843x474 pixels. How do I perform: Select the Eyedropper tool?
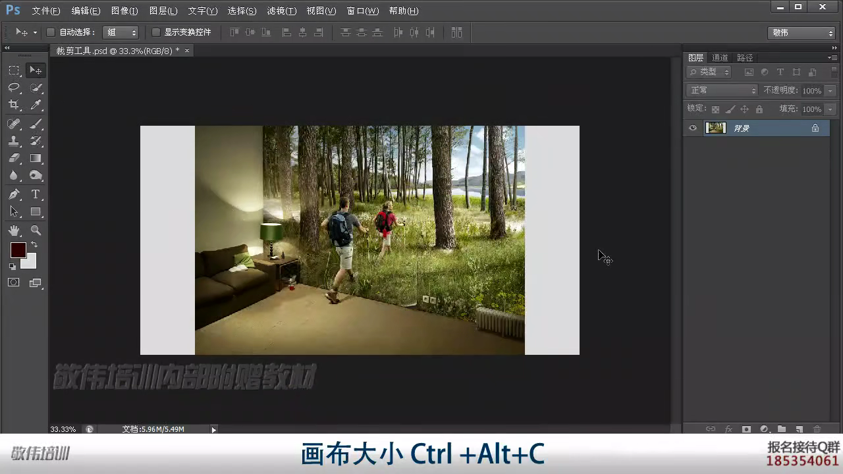[36, 105]
